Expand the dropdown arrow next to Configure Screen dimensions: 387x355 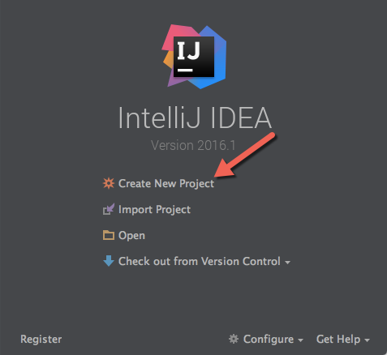point(300,340)
